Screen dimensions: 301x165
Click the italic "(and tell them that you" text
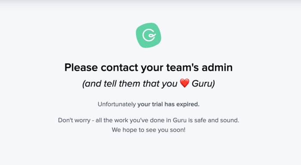[130, 84]
